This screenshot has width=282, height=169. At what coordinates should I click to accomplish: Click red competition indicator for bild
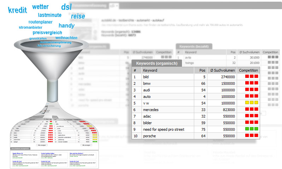tap(252, 76)
